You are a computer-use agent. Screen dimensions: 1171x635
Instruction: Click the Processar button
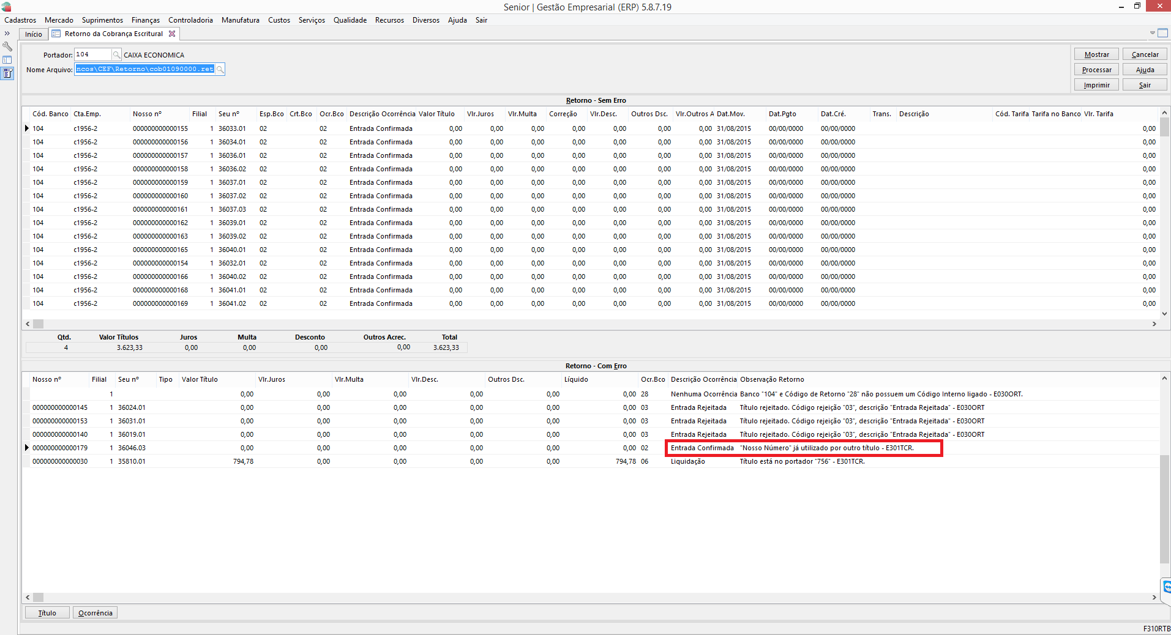1096,70
